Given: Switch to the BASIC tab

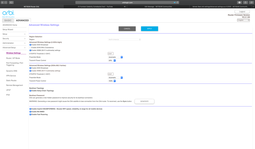Looking at the screenshot, I should 8,20.
